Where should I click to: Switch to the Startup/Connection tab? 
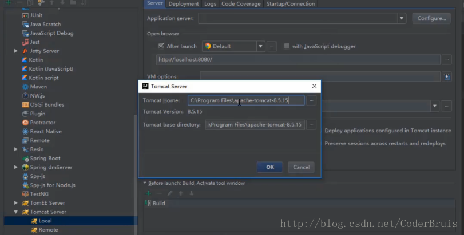[x=291, y=4]
